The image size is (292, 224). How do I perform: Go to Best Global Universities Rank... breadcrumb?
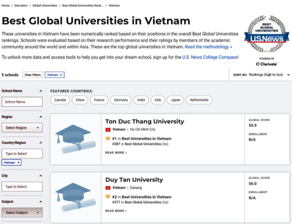(x=83, y=5)
